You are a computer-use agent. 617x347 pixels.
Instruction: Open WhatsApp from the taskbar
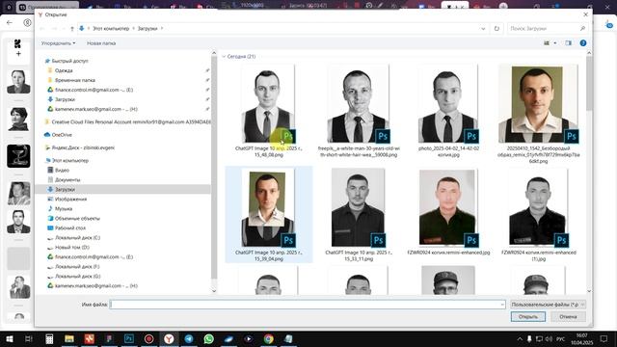[209, 338]
